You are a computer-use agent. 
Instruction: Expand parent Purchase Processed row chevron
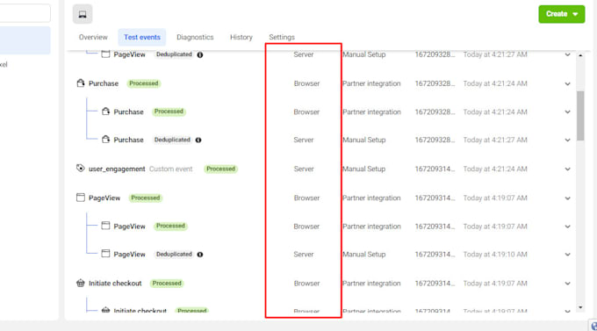point(567,83)
